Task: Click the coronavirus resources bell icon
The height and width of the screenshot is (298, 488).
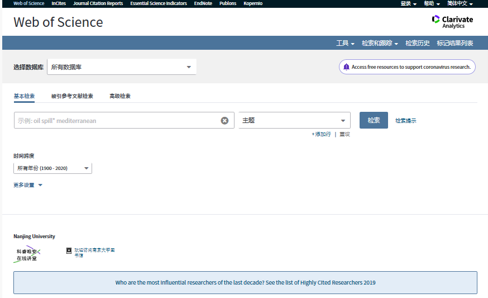Action: click(x=346, y=67)
